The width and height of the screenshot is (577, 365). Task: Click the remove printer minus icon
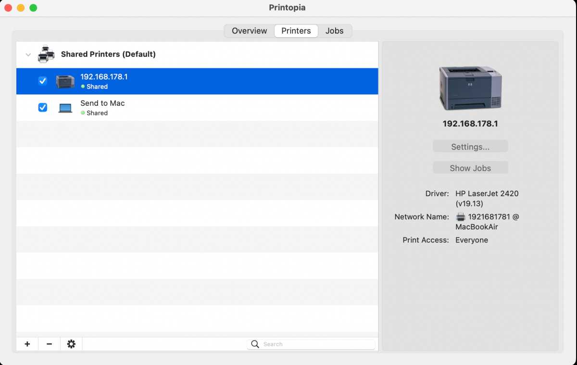click(x=49, y=344)
